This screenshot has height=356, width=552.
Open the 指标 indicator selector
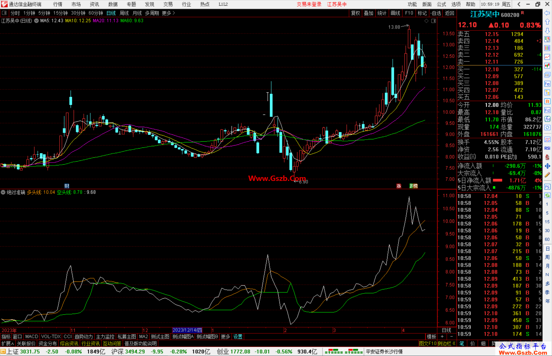click(x=6, y=337)
